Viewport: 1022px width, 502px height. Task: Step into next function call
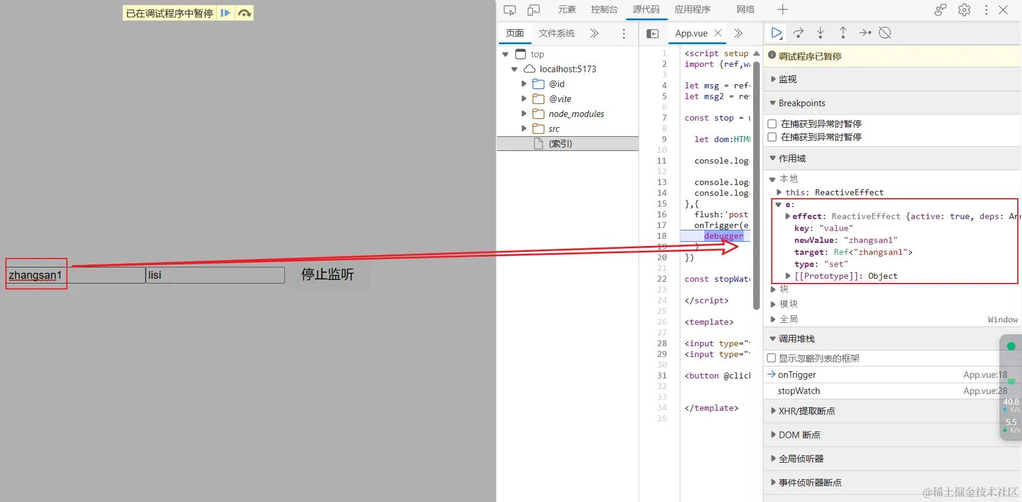(821, 33)
